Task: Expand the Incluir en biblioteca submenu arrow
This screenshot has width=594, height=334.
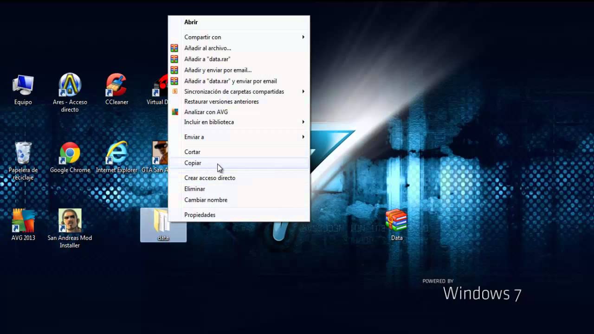Action: [x=303, y=122]
